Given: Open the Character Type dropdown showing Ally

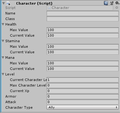Looking at the screenshot, I should coord(83,107).
